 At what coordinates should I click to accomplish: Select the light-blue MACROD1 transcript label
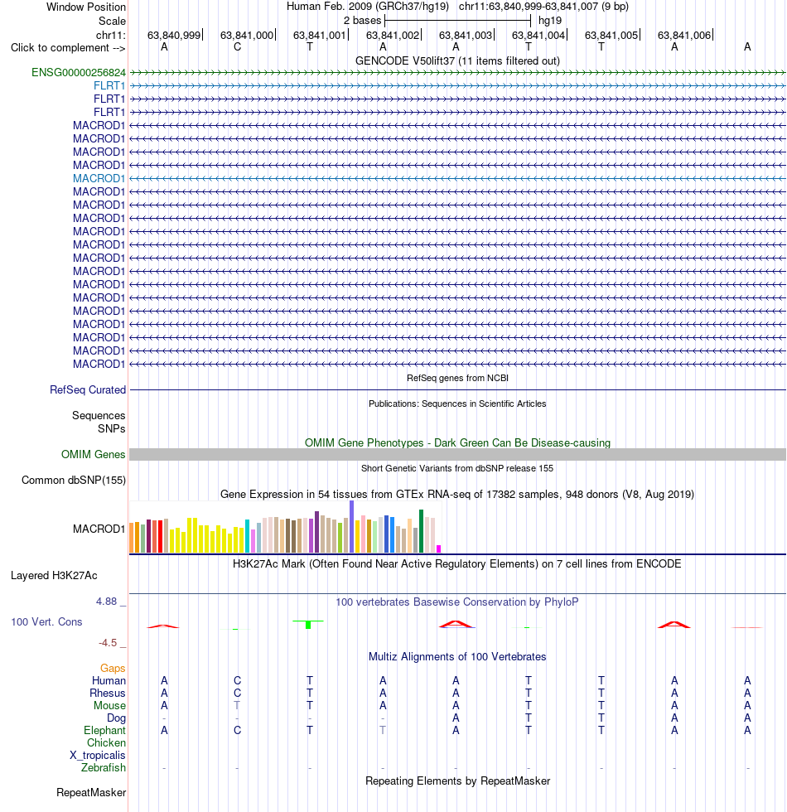coord(99,178)
